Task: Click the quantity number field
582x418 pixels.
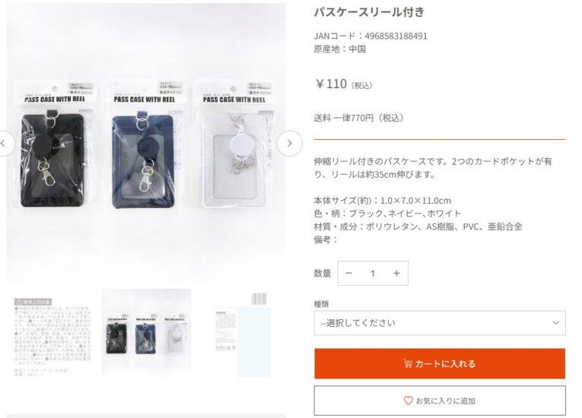Action: [372, 274]
